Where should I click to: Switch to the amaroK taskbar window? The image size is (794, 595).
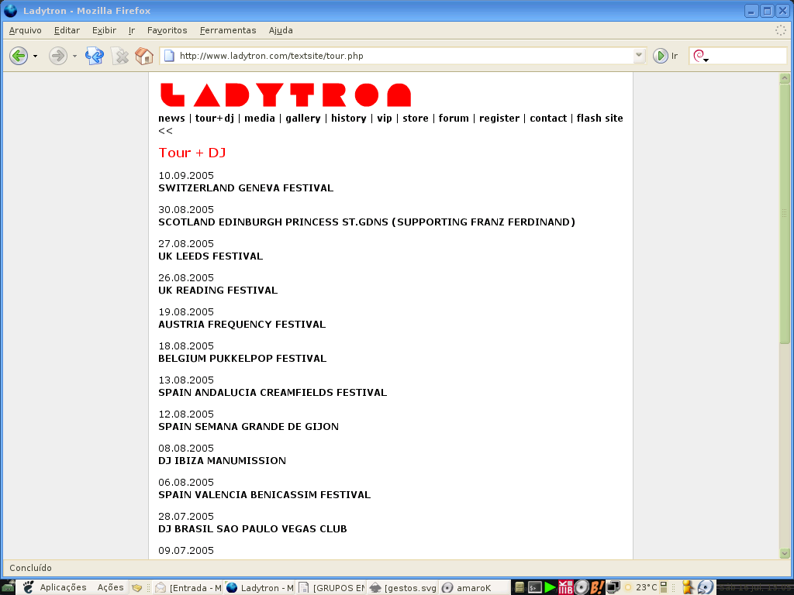[474, 587]
